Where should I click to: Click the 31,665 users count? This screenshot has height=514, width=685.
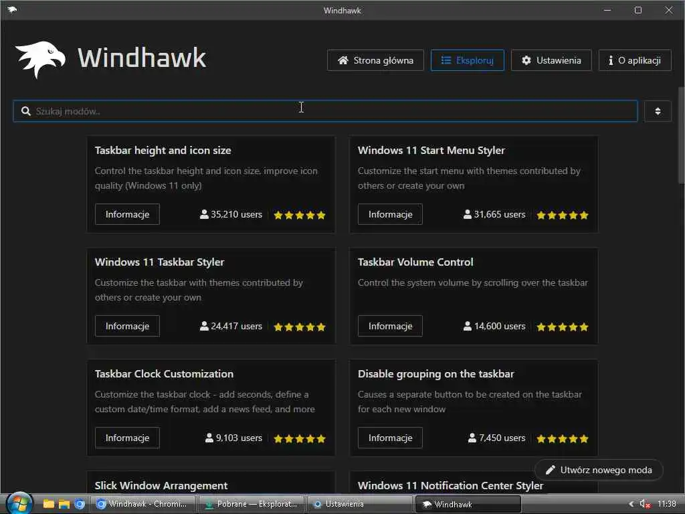click(494, 215)
